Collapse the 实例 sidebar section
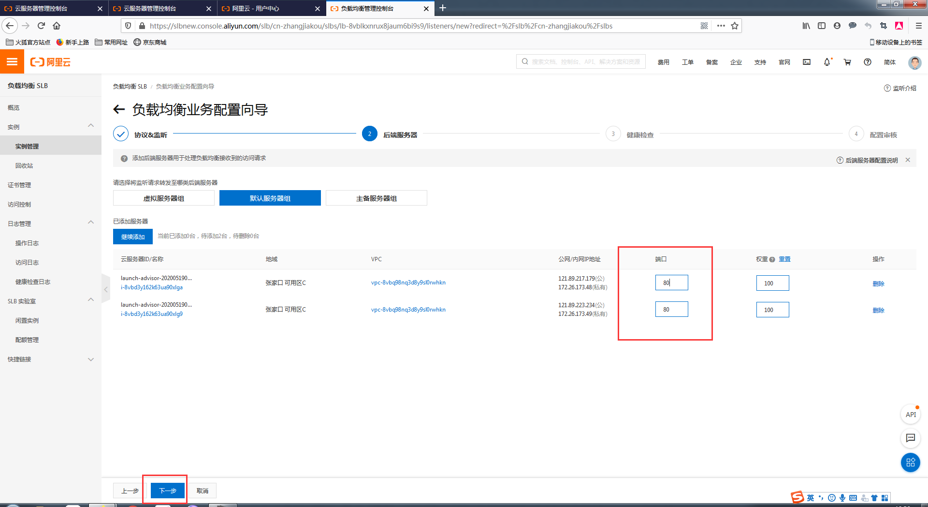The image size is (928, 507). click(x=91, y=126)
